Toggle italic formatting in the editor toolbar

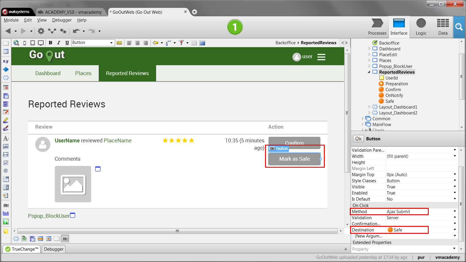[x=59, y=43]
